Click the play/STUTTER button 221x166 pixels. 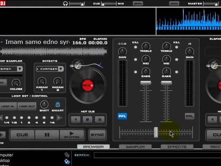72,135
